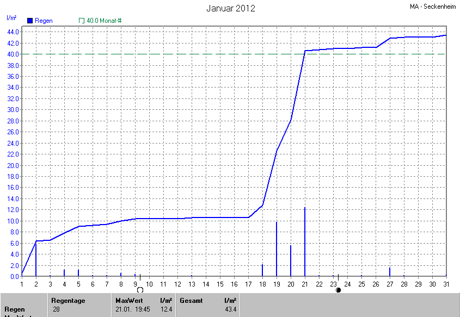Screen dimensions: 460x317
Task: Click the Gesamt value 43.4
Action: [230, 309]
